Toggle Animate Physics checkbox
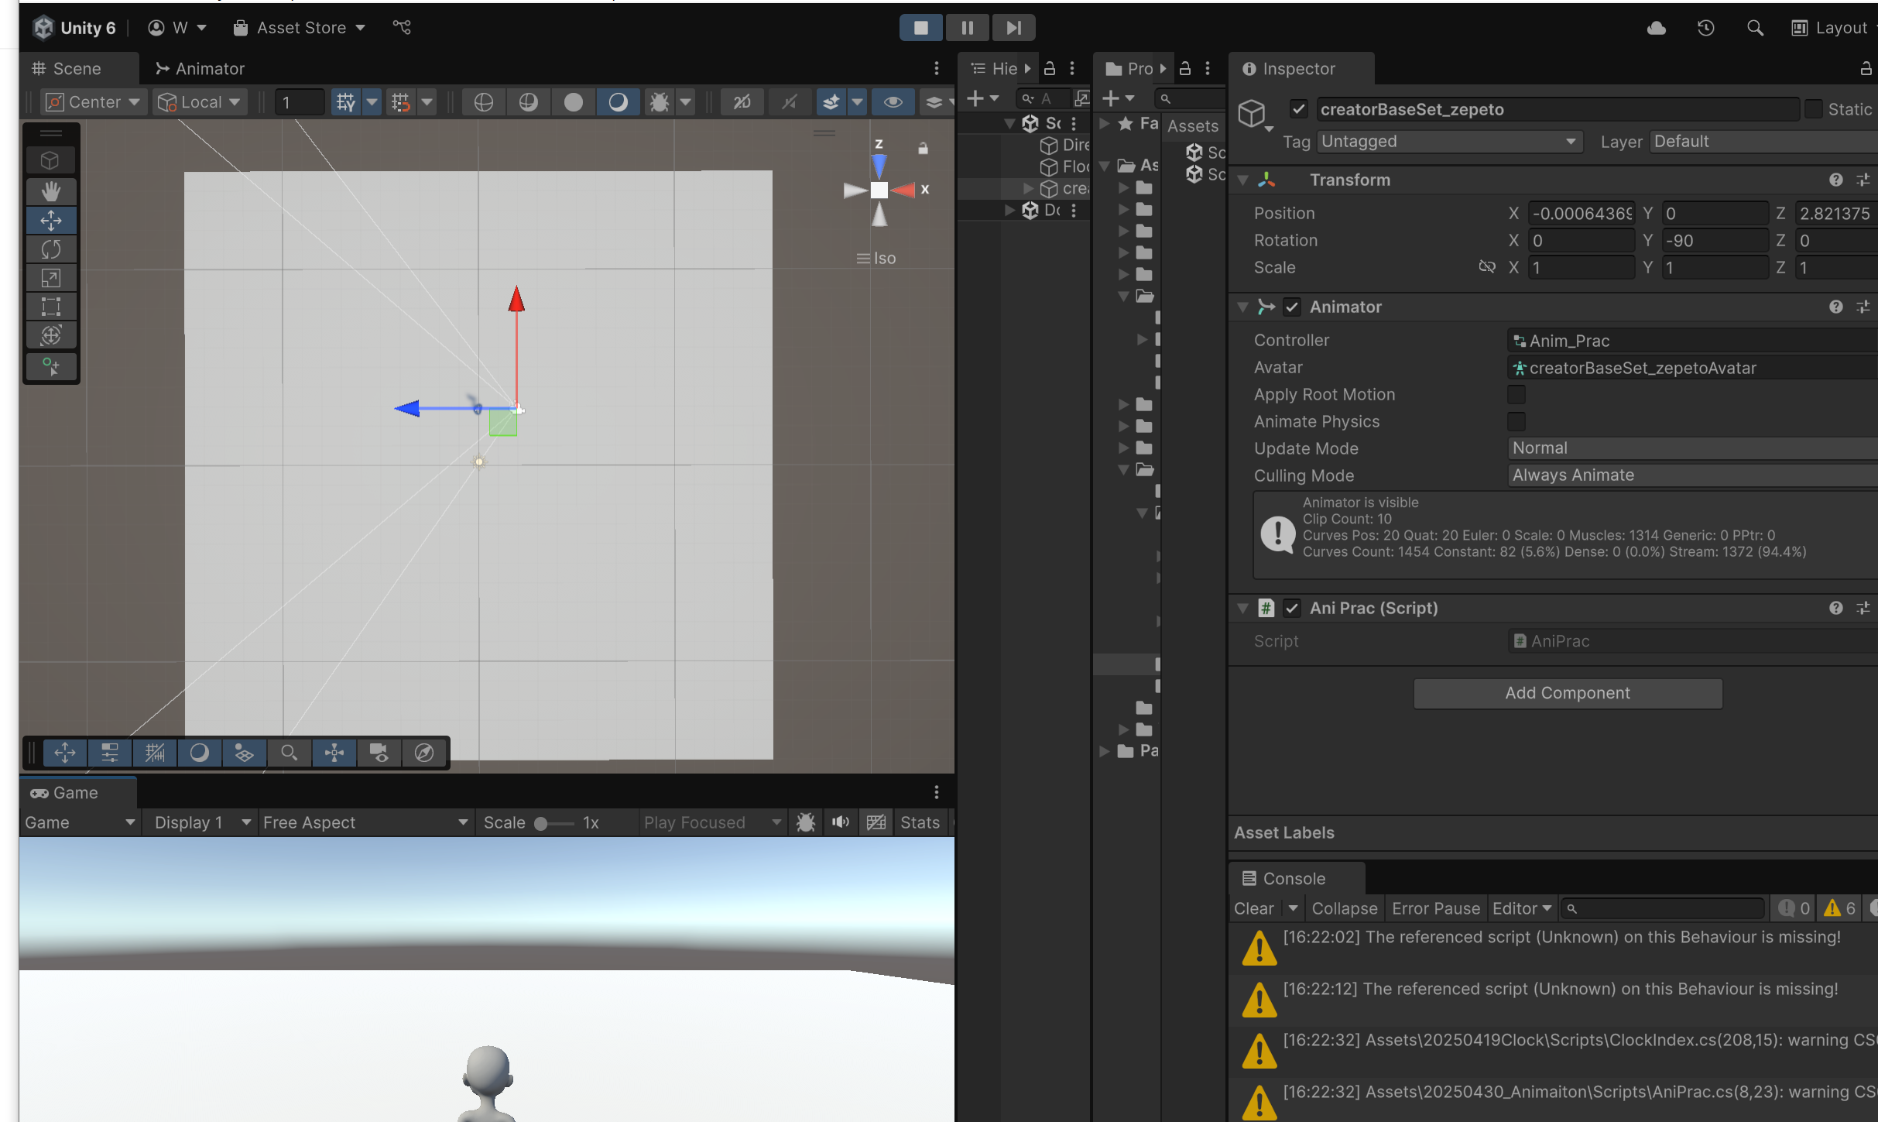1878x1122 pixels. [x=1516, y=422]
